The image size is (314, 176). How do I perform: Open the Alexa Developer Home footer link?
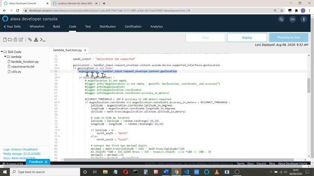[292, 163]
